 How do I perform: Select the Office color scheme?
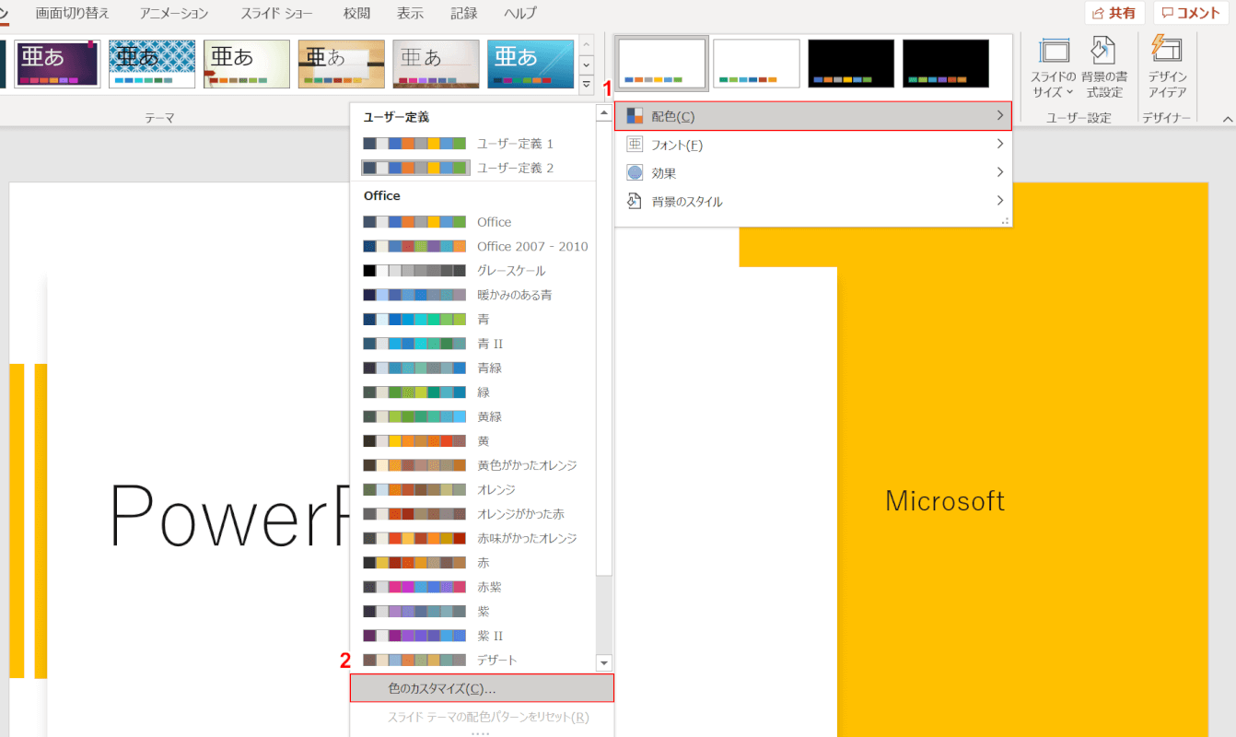[473, 222]
